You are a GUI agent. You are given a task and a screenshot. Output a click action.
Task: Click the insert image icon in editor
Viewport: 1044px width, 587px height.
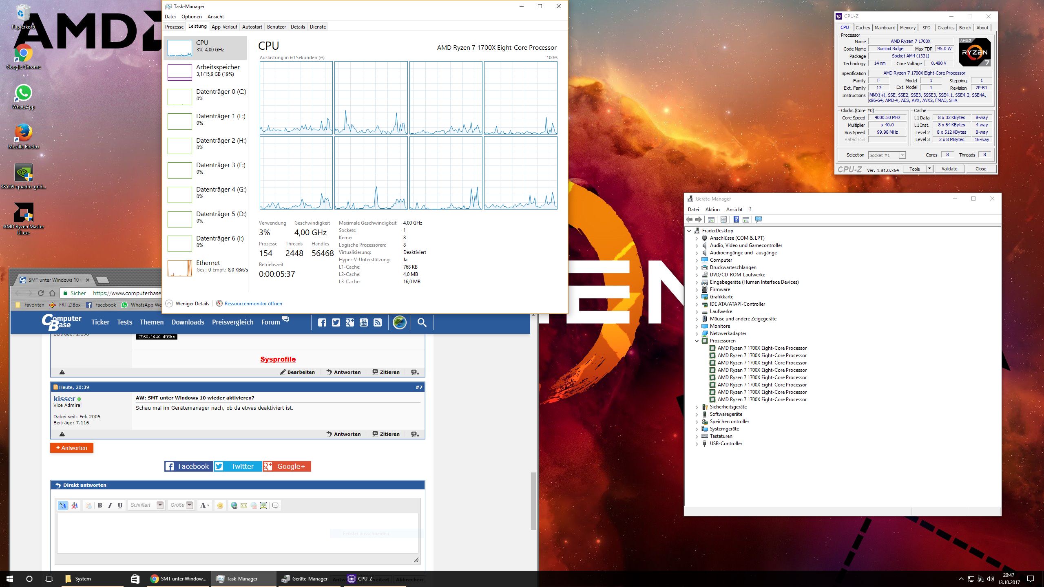click(263, 505)
